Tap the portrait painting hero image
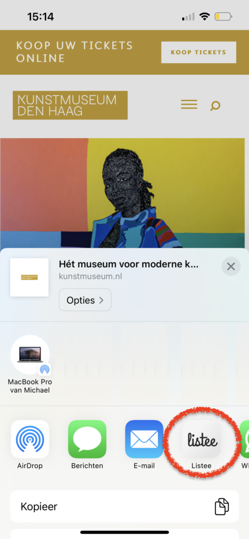This screenshot has width=249, height=539. coord(123,193)
